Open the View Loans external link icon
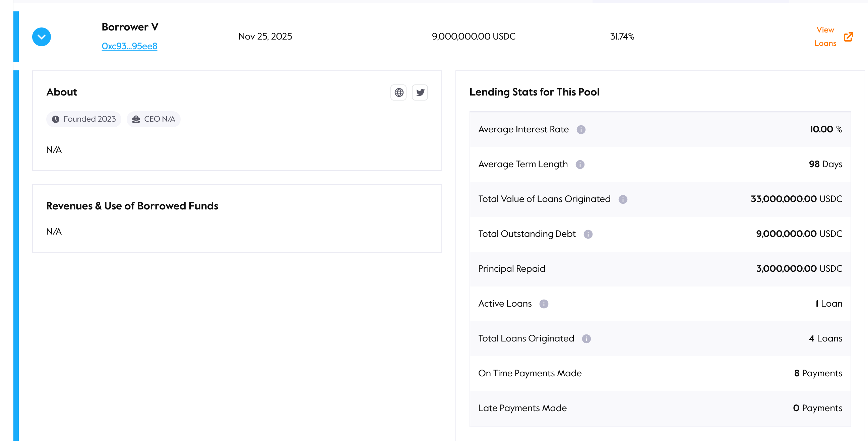868x441 pixels. tap(848, 37)
